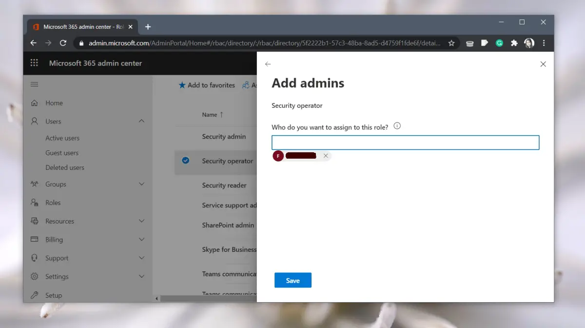Click the Save button
Viewport: 585px width, 328px height.
[x=293, y=280]
